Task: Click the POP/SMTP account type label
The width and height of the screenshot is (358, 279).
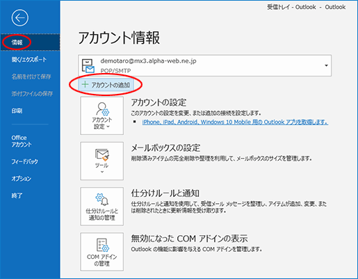Action: (115, 70)
